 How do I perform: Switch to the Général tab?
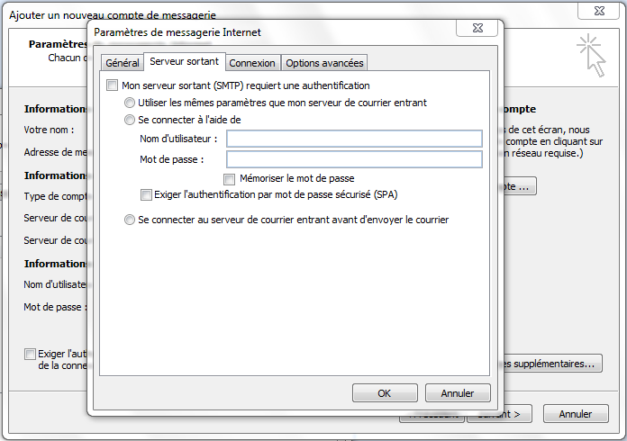click(x=122, y=63)
